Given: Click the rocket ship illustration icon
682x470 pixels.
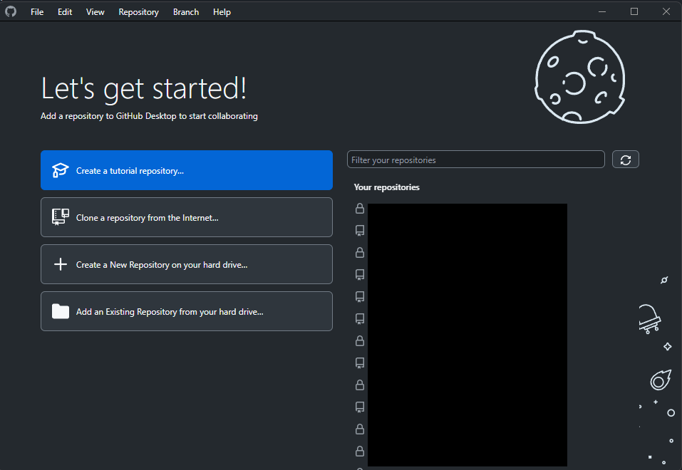Looking at the screenshot, I should (x=650, y=320).
